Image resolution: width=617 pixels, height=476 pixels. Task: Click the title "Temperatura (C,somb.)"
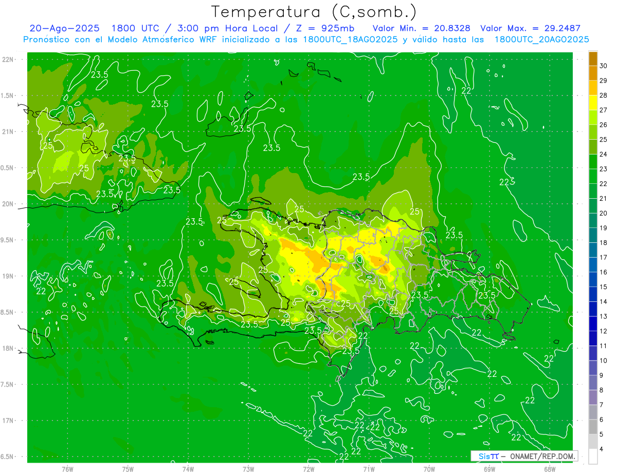[x=314, y=12]
